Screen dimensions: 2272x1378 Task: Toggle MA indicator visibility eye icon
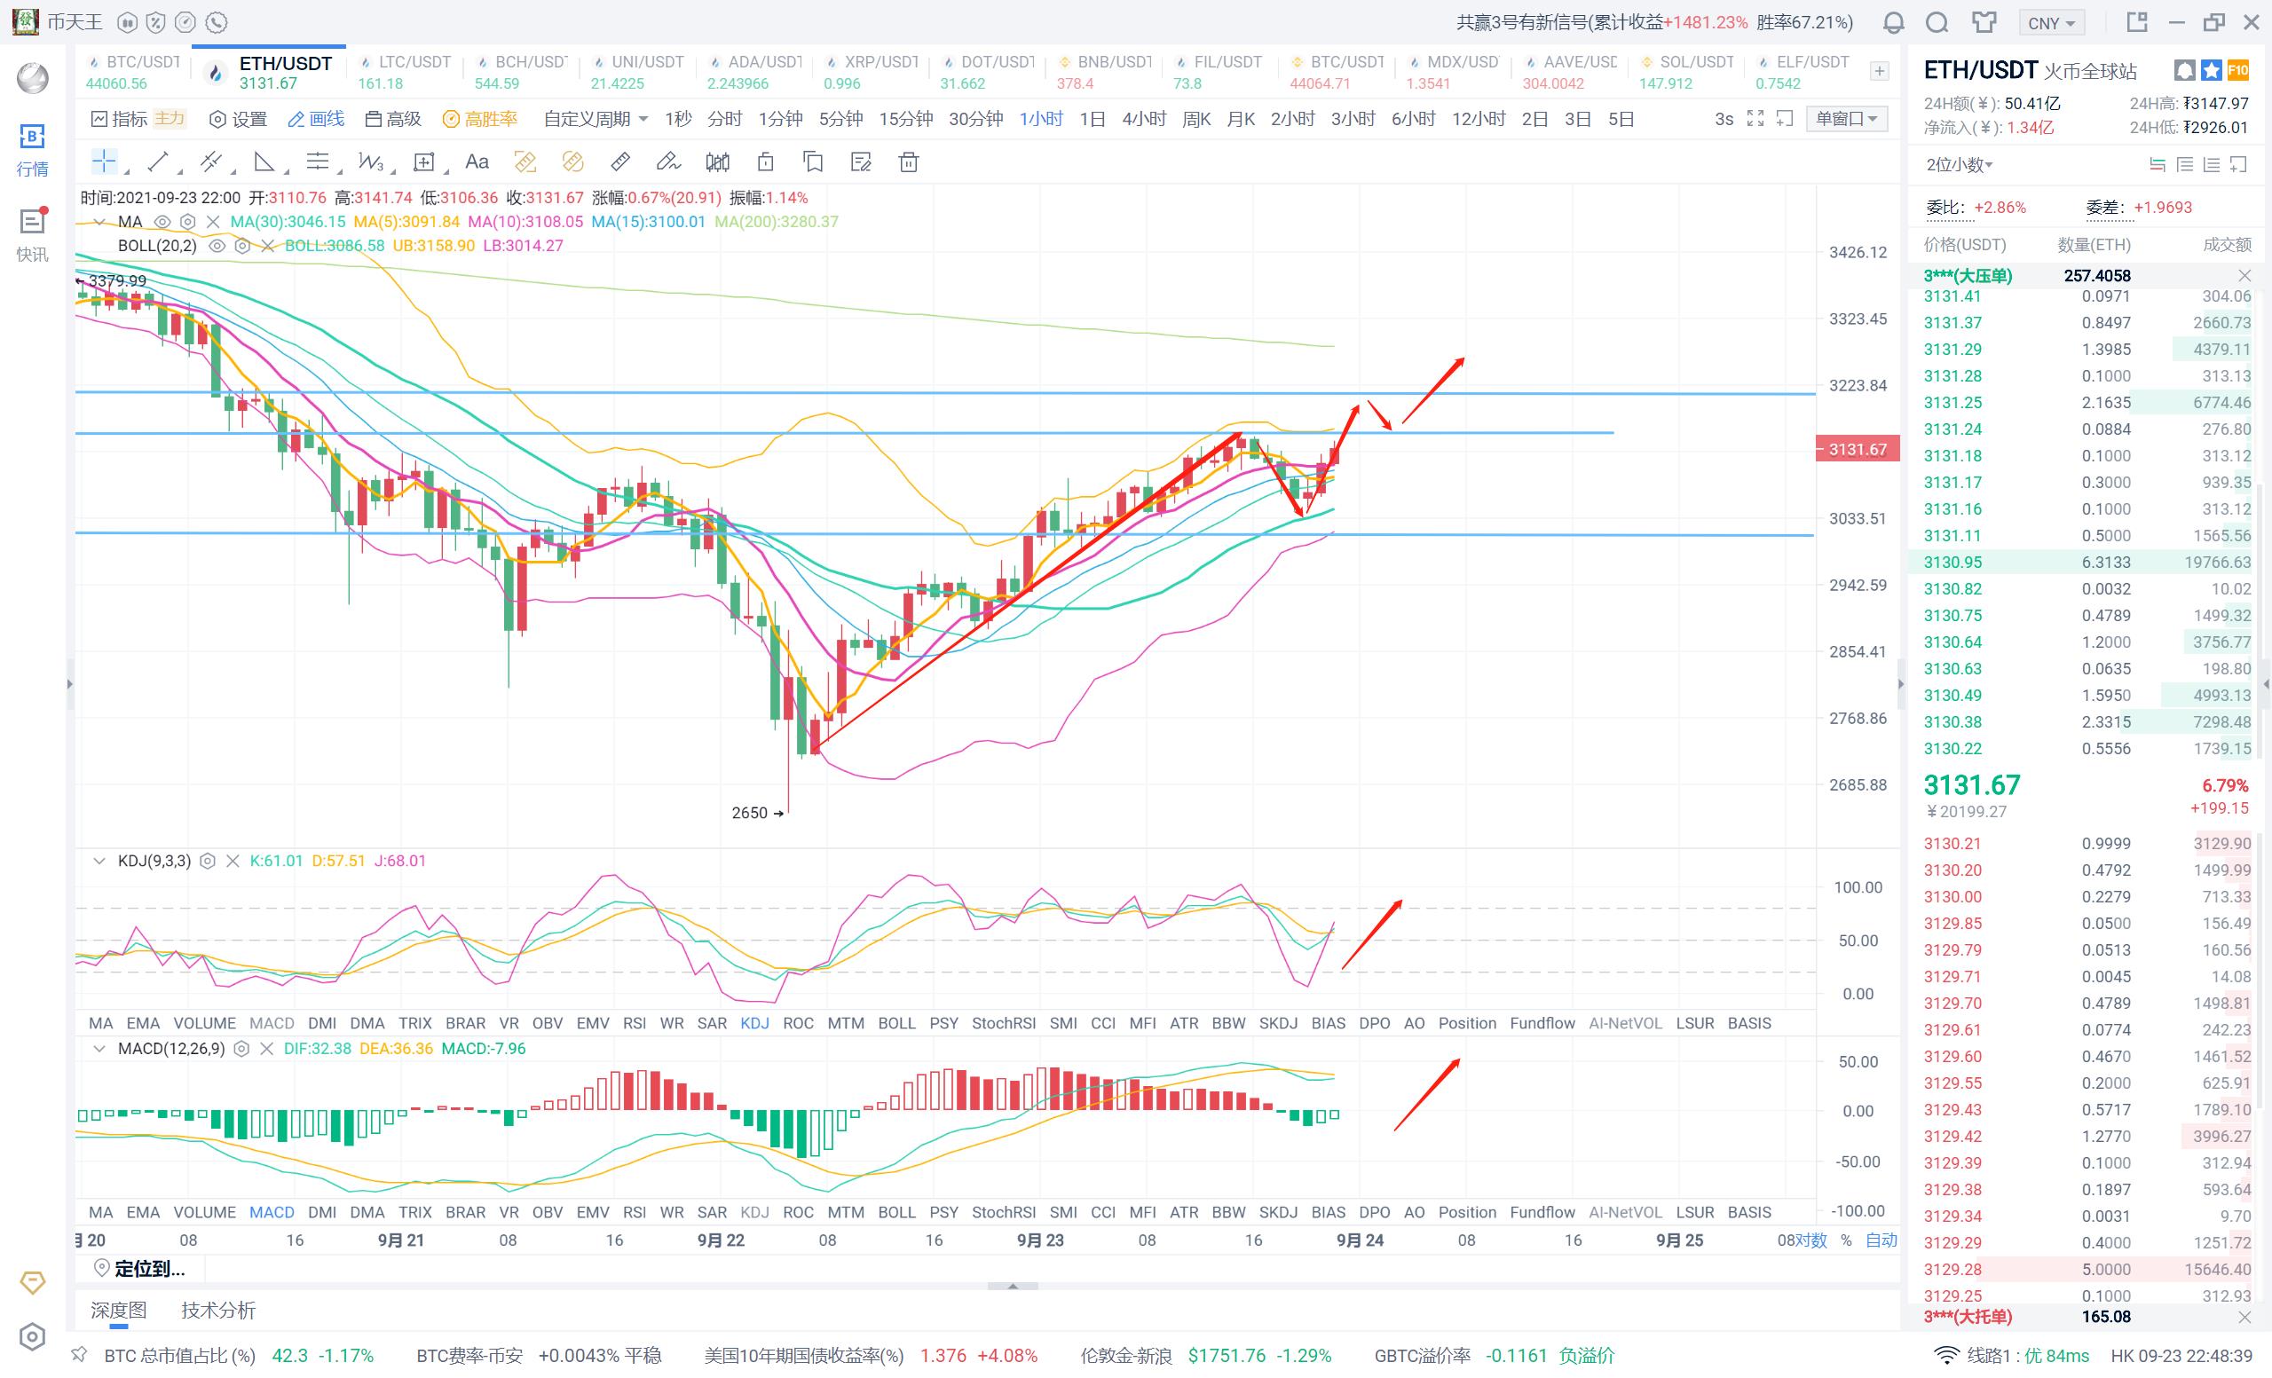(162, 221)
